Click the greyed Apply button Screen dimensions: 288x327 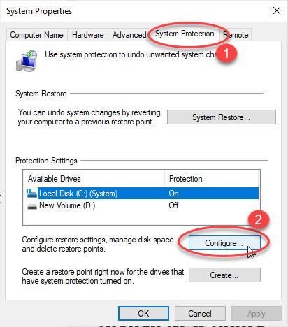pyautogui.click(x=257, y=314)
